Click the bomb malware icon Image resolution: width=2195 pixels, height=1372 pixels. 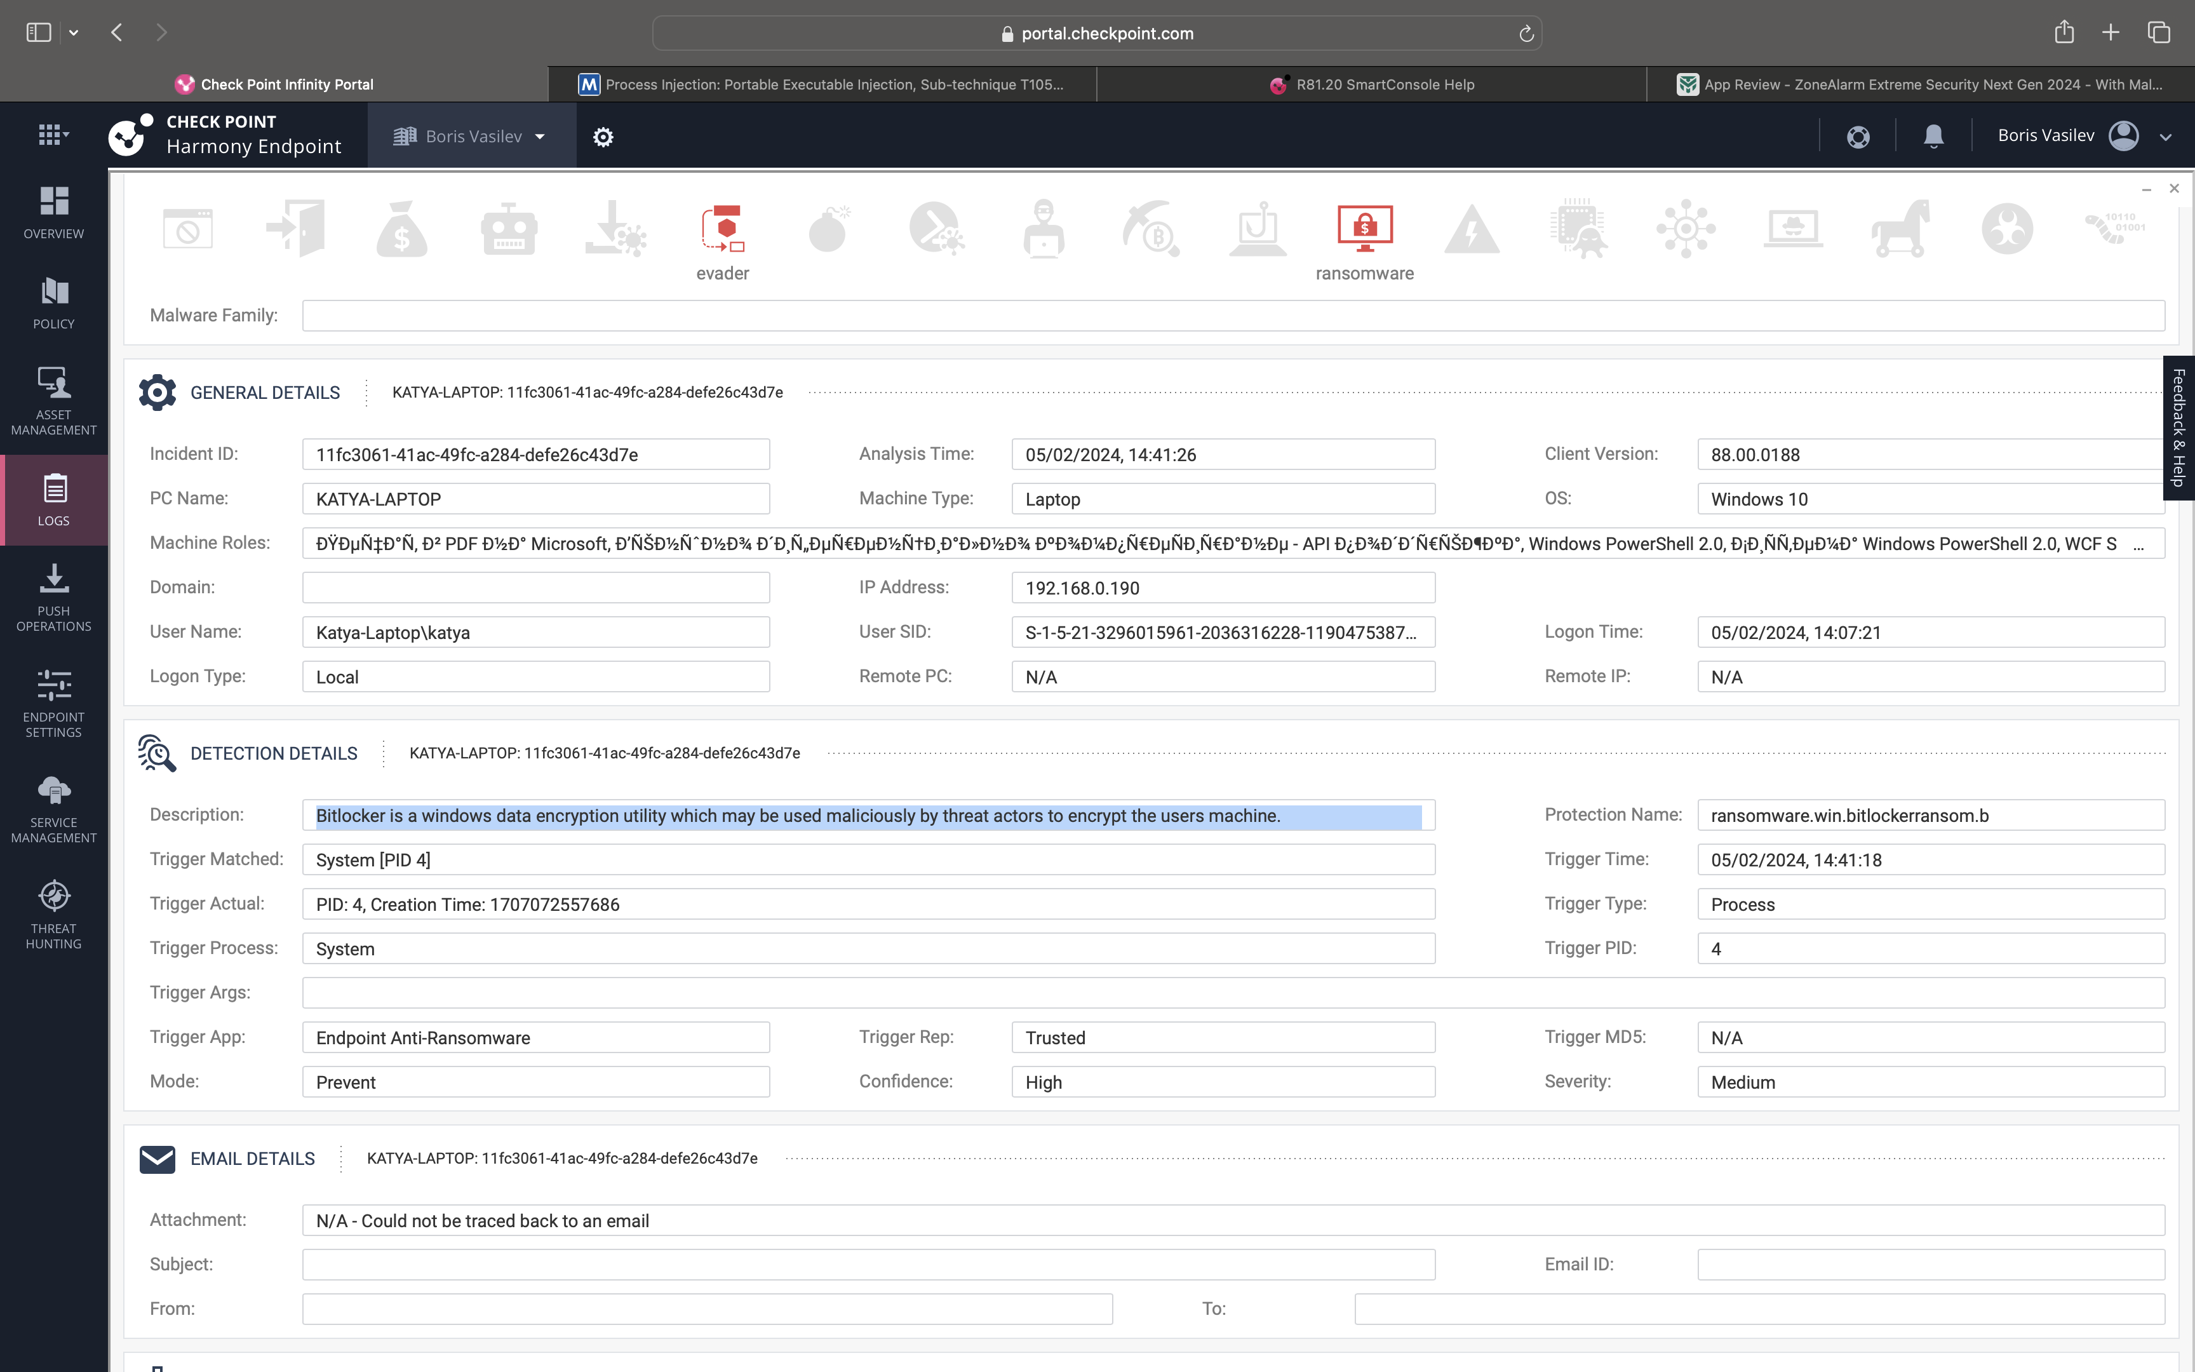pyautogui.click(x=830, y=229)
